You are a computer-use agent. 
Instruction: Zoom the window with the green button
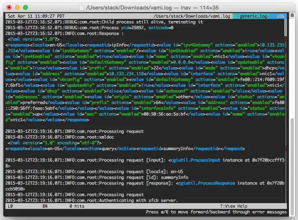(26, 7)
